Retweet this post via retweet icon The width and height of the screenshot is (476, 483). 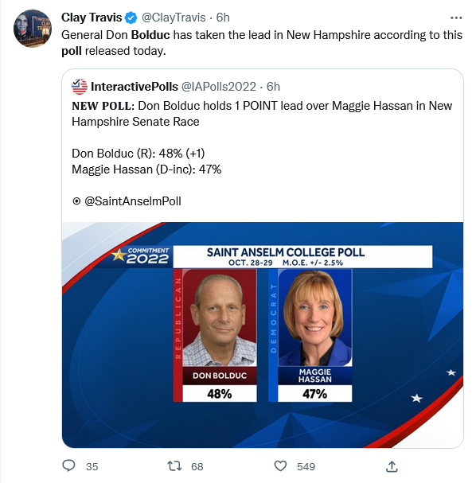pos(174,465)
